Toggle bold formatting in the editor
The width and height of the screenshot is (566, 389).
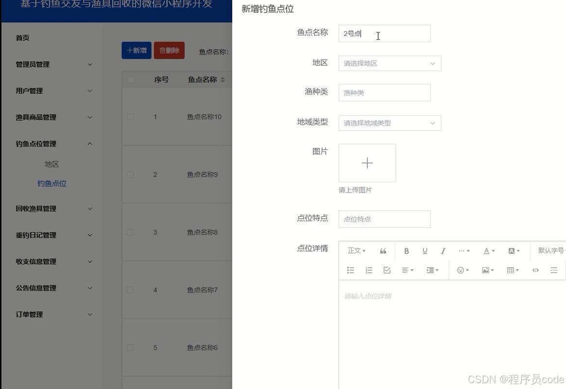pos(407,251)
